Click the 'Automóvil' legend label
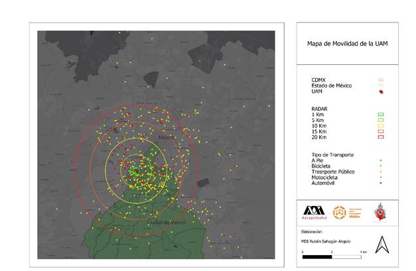Image resolution: width=416 pixels, height=271 pixels. pos(323,183)
